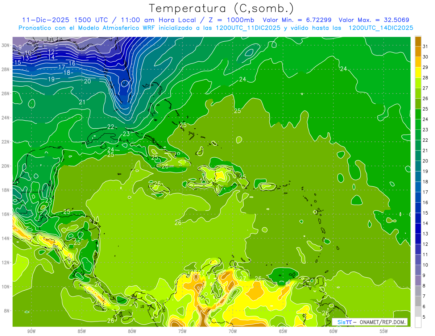Pick the gray swatch between 7 and 8
Screen dimensions: 435x336
click(x=418, y=291)
